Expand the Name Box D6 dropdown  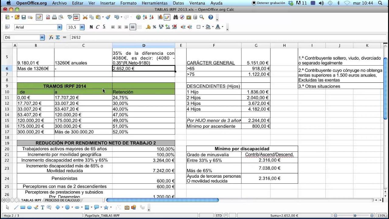(42, 37)
